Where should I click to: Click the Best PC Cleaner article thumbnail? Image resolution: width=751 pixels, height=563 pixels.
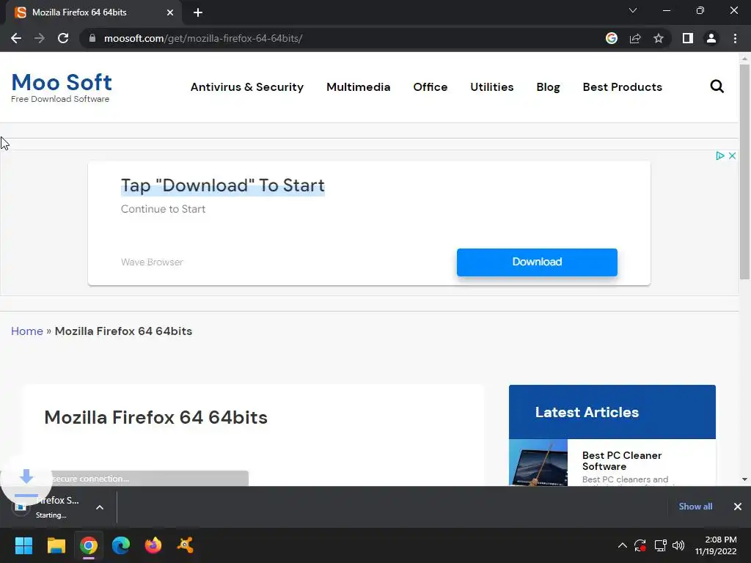click(x=538, y=463)
